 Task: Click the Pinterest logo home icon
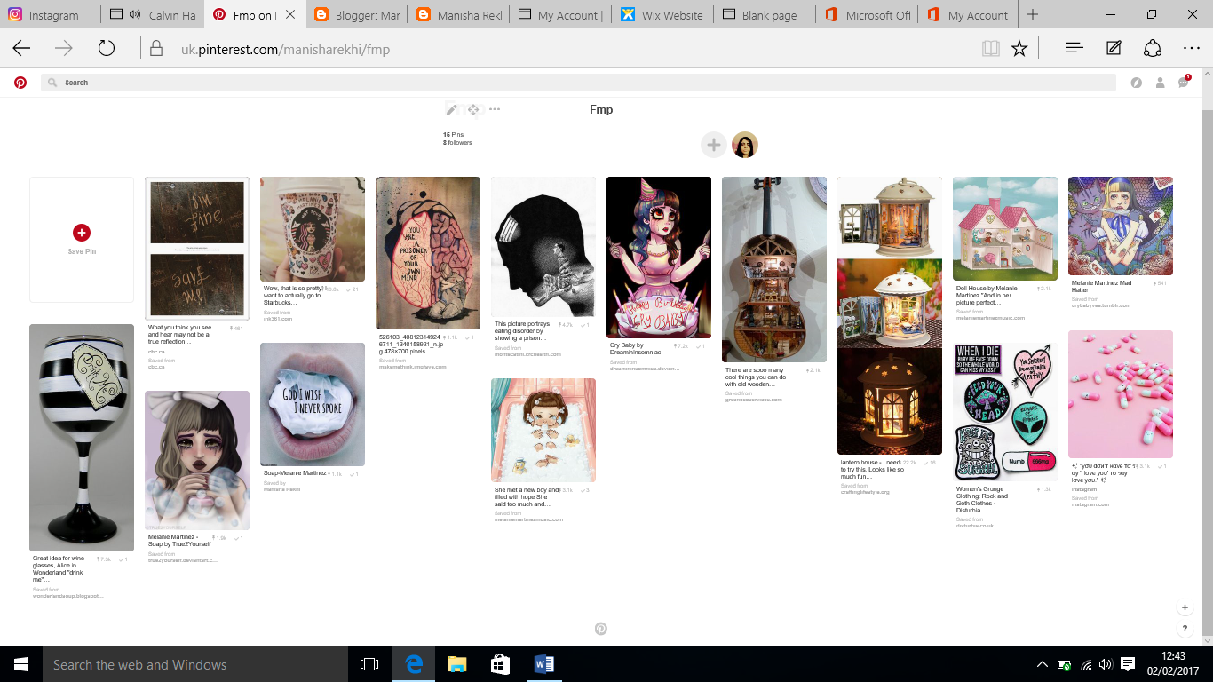20,83
